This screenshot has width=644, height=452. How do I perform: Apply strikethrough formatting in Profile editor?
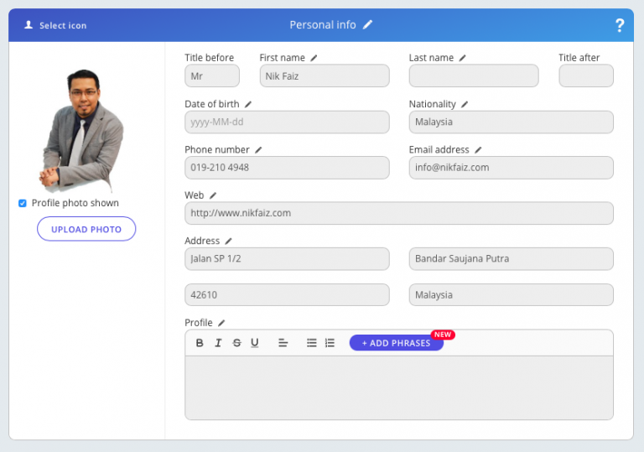tap(236, 343)
